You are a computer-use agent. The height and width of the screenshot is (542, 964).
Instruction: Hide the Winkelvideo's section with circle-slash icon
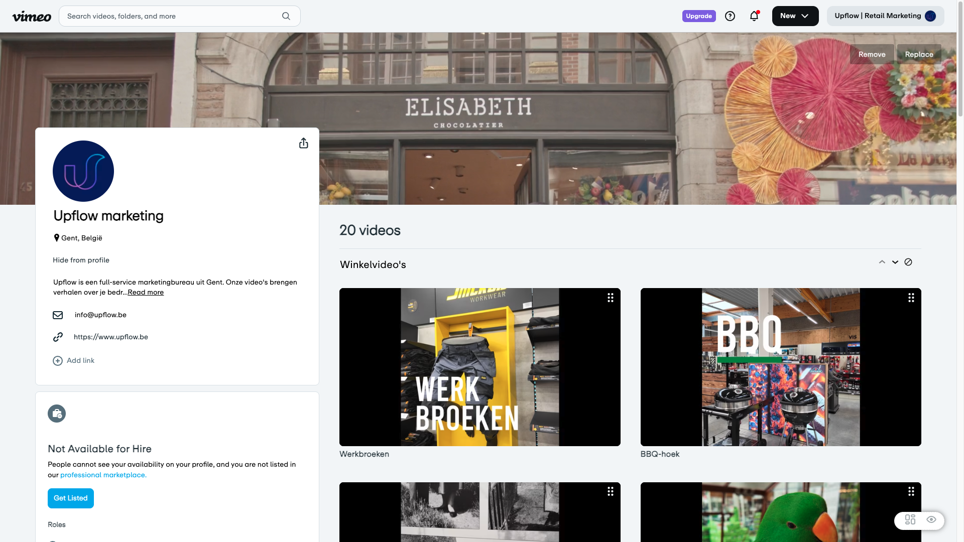(x=908, y=262)
